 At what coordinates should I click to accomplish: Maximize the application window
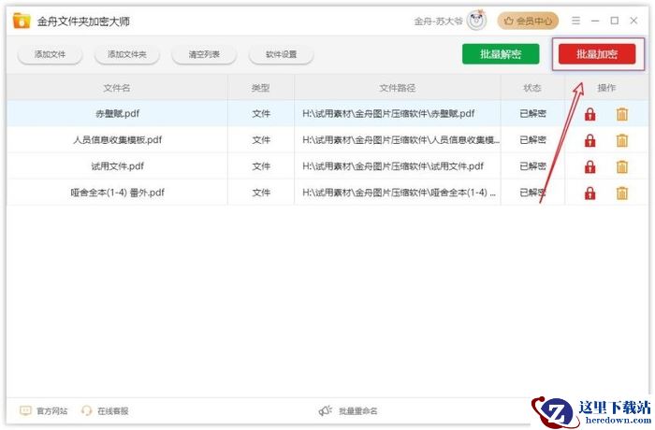pyautogui.click(x=615, y=21)
